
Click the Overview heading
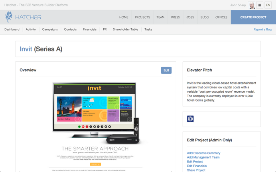(28, 70)
